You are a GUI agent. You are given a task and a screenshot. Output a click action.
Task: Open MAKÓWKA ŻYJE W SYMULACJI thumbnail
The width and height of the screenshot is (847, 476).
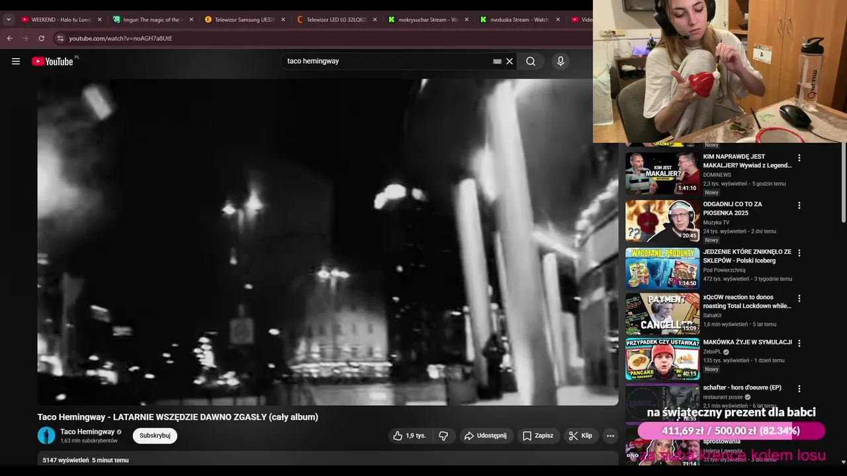pos(662,358)
